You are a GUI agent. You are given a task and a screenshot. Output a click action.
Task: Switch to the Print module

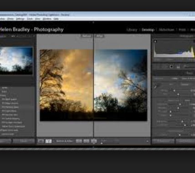point(182,30)
